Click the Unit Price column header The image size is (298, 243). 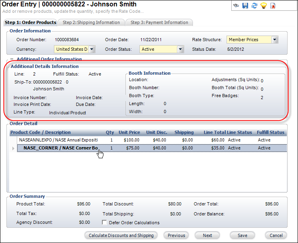click(129, 132)
